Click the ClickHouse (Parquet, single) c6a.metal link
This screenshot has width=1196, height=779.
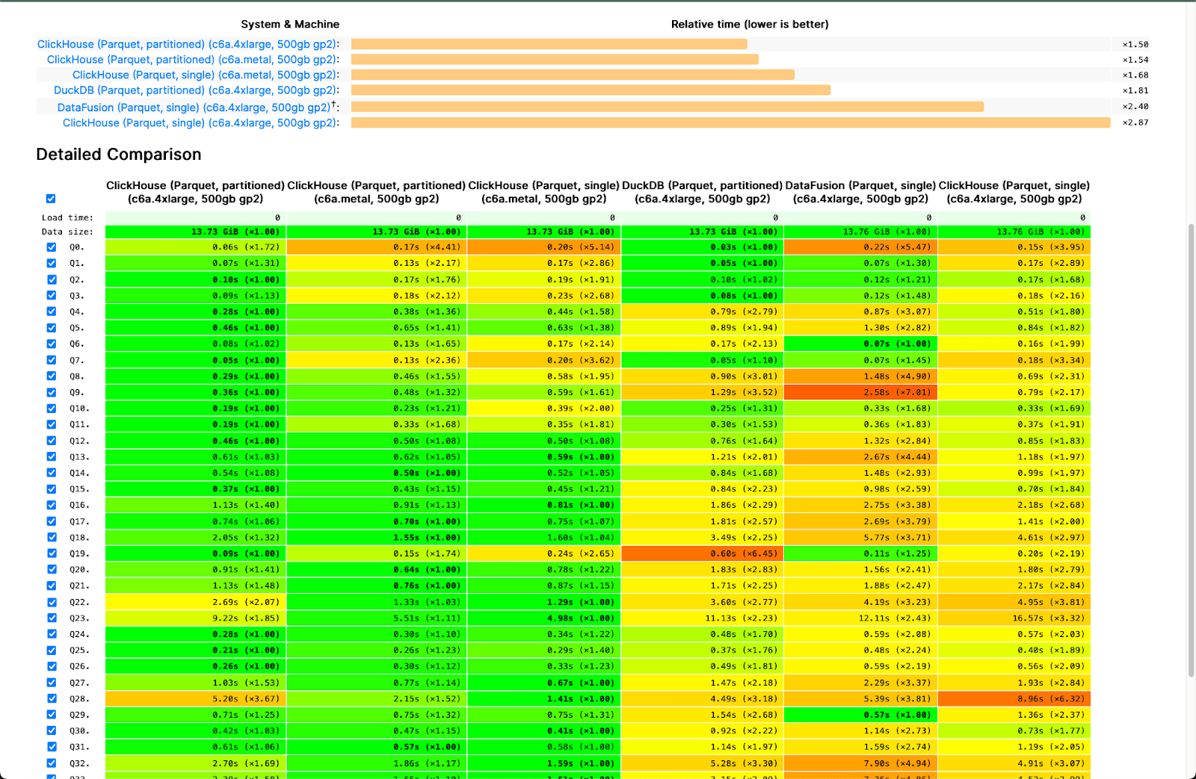(x=204, y=75)
